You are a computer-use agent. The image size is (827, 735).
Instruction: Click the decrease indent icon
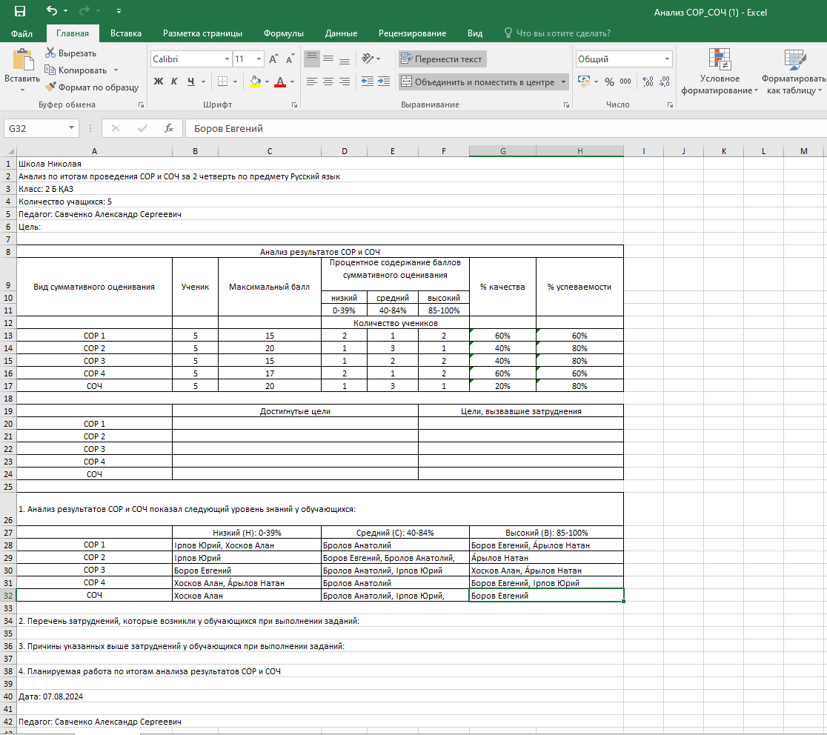(368, 82)
